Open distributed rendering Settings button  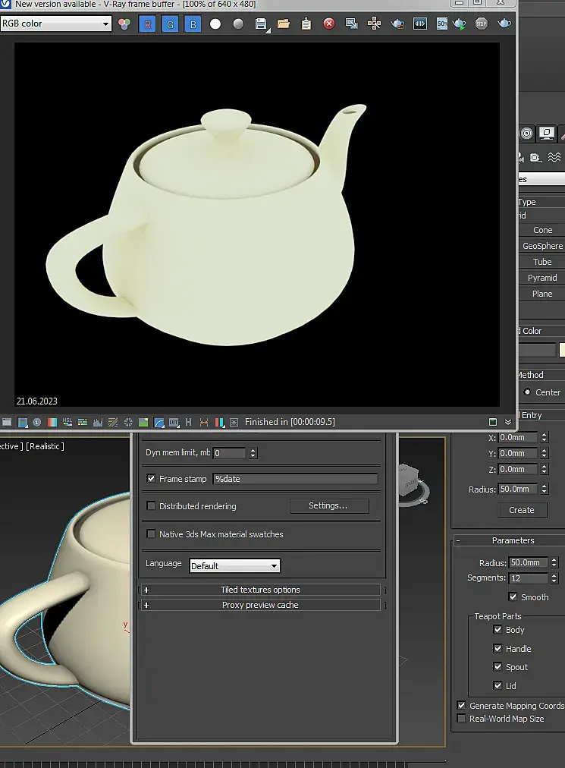click(328, 506)
